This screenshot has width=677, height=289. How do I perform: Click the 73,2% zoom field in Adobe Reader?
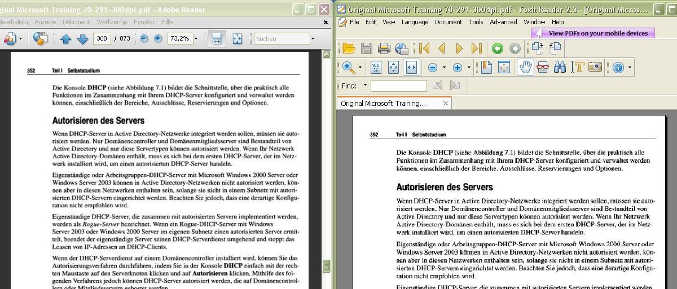[x=179, y=38]
